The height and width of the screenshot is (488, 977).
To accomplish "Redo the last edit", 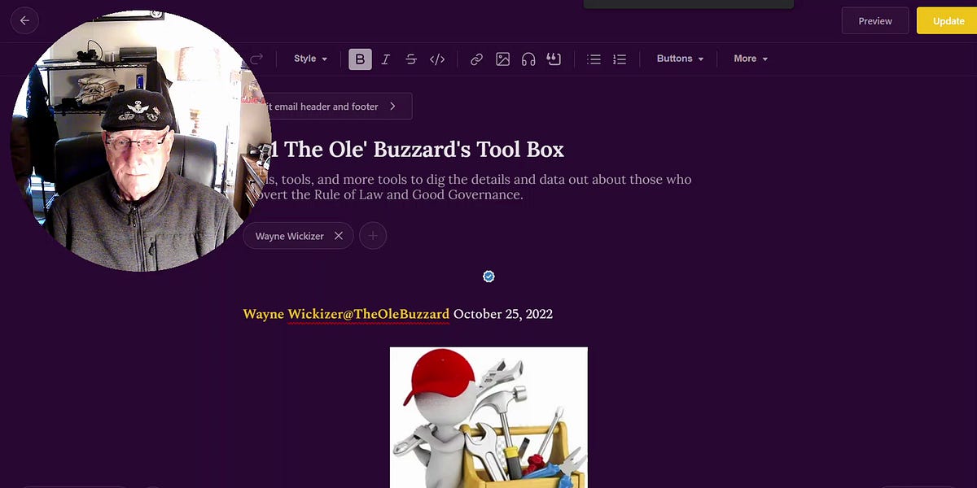I will tap(257, 58).
